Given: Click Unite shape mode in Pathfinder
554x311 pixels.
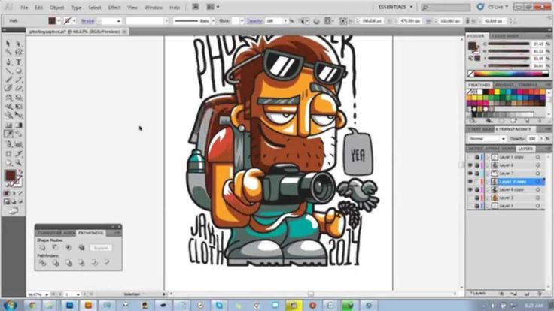Looking at the screenshot, I should pyautogui.click(x=42, y=248).
